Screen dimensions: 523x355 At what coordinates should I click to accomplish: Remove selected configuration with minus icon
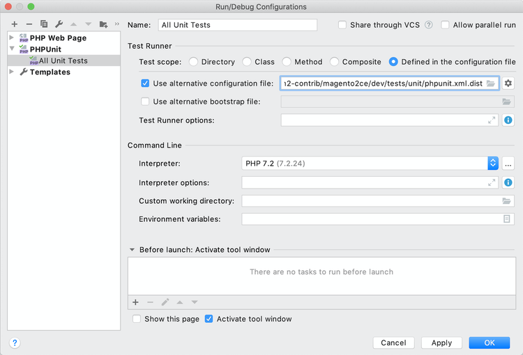pyautogui.click(x=29, y=24)
